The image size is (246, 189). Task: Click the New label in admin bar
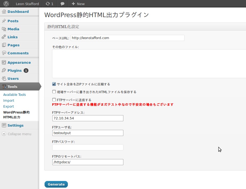pos(81,4)
